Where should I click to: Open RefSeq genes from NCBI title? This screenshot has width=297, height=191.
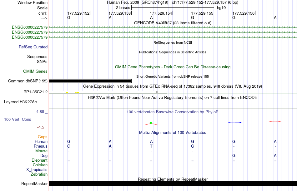(173, 42)
